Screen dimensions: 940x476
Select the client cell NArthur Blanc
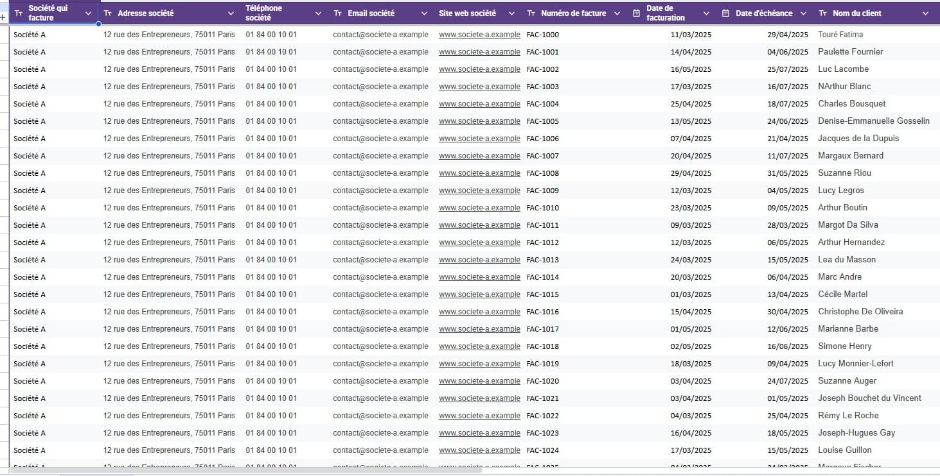[x=844, y=87]
